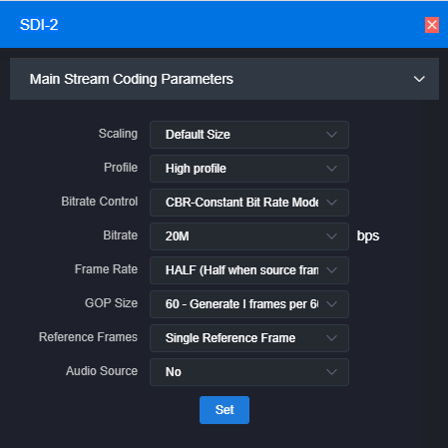Click the blue Set button

224,410
